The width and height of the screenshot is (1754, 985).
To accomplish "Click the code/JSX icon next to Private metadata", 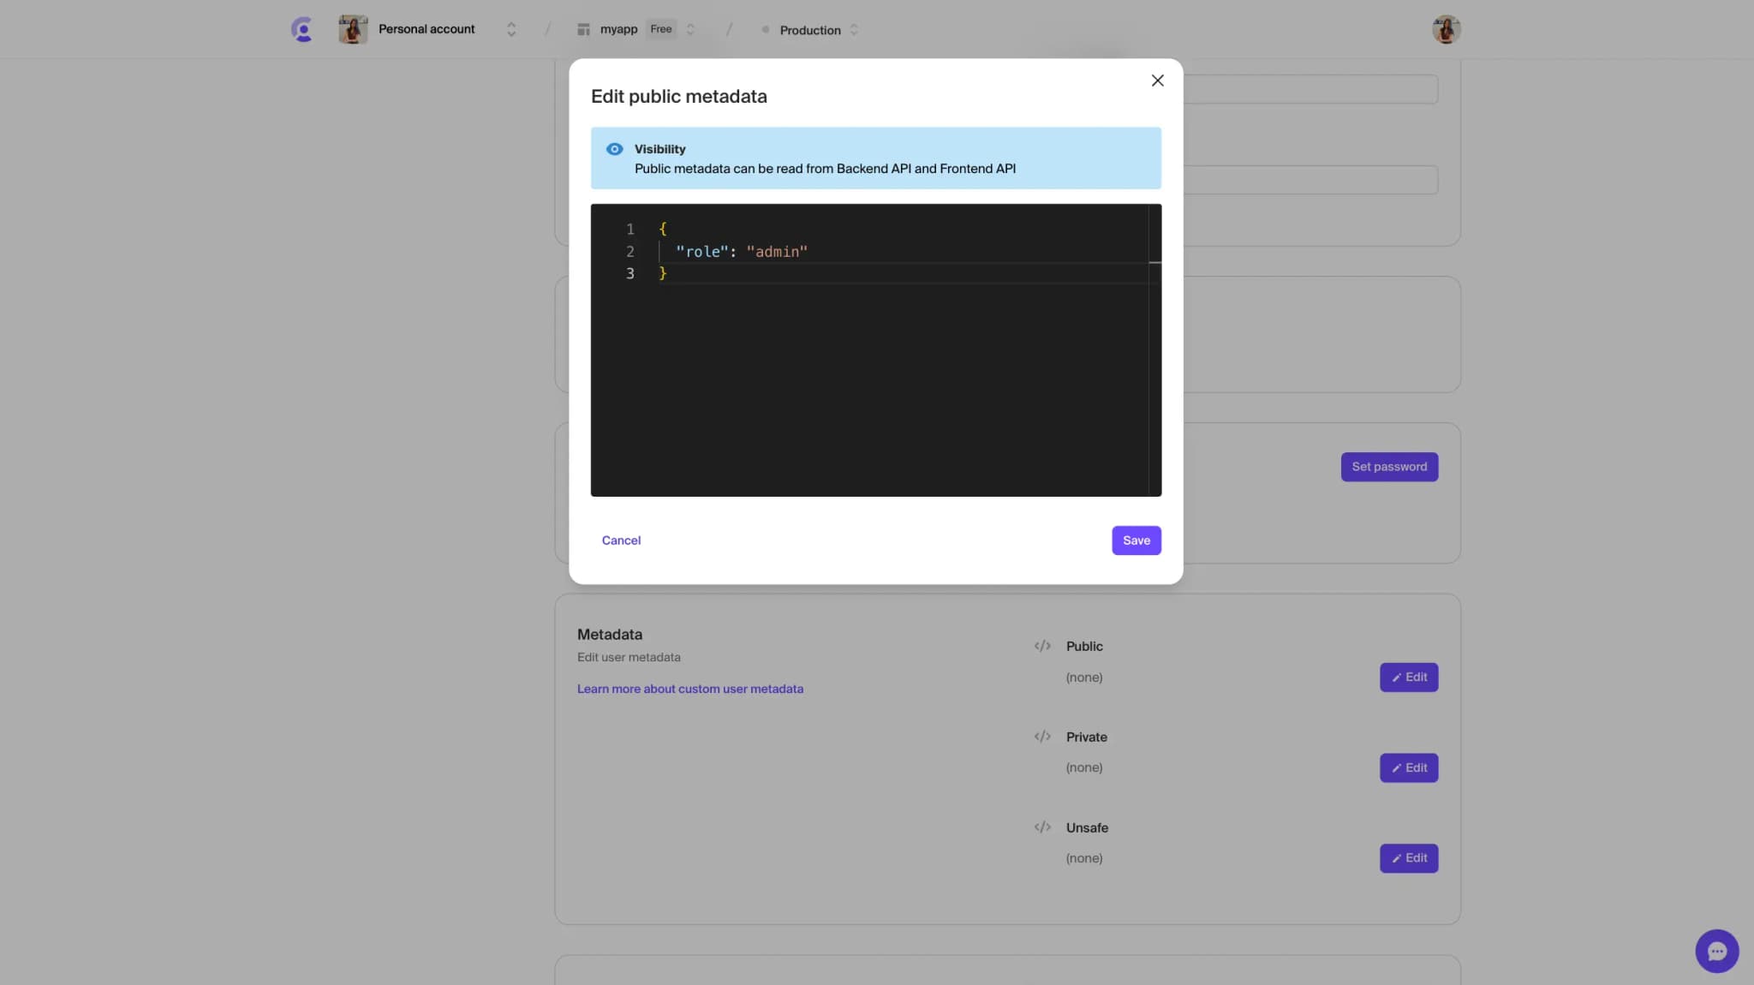I will (x=1042, y=737).
